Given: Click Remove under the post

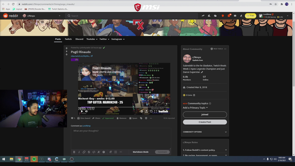Looking at the screenshot, I should (x=121, y=118).
